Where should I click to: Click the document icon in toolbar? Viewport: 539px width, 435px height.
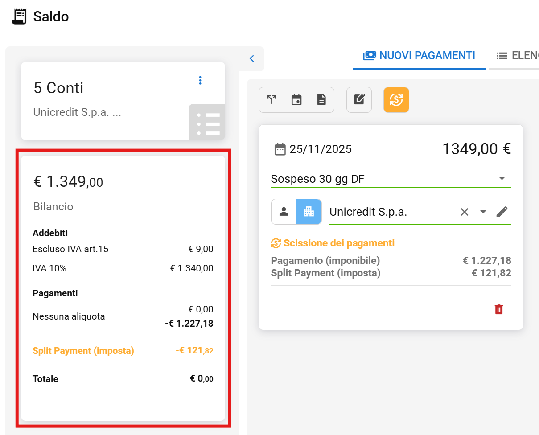(x=321, y=100)
